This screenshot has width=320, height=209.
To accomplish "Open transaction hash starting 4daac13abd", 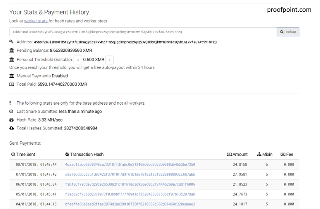I will pos(130,164).
